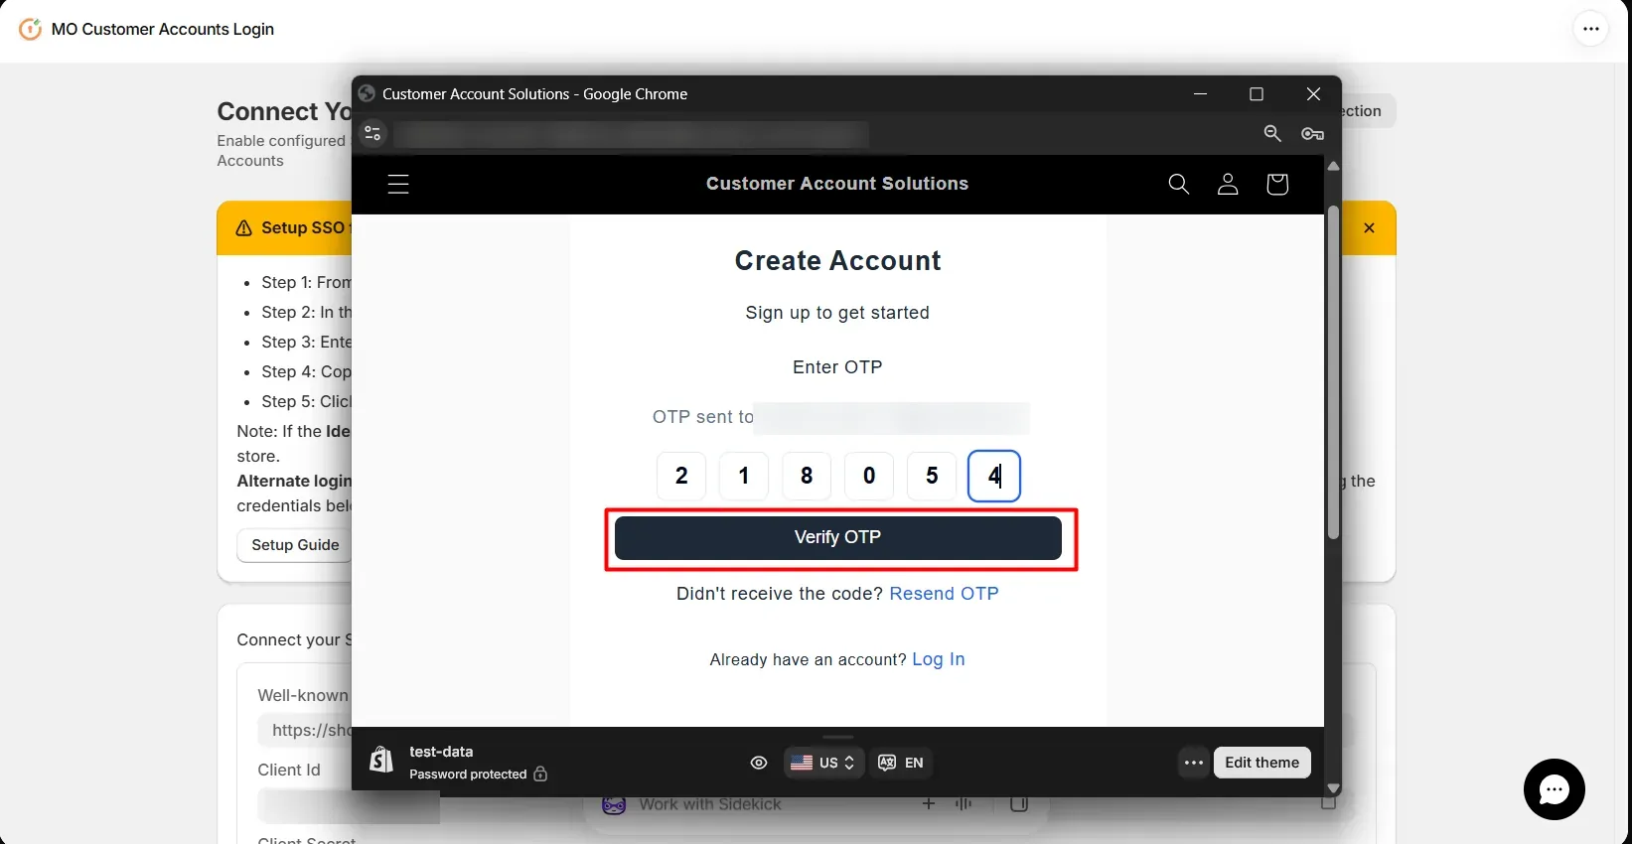Click the Resend OTP link
Viewport: 1632px width, 844px height.
pos(944,594)
